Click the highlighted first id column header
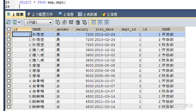 click(22, 29)
